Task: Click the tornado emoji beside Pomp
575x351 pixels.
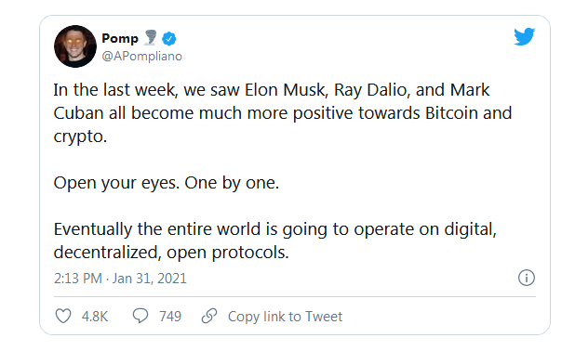Action: click(x=150, y=38)
